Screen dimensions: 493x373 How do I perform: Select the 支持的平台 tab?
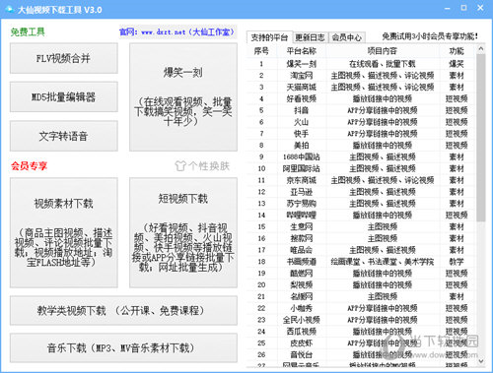(269, 37)
